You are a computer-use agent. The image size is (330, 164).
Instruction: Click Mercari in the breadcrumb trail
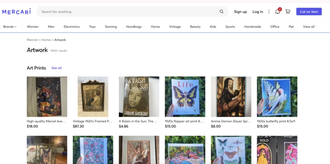coord(32,40)
